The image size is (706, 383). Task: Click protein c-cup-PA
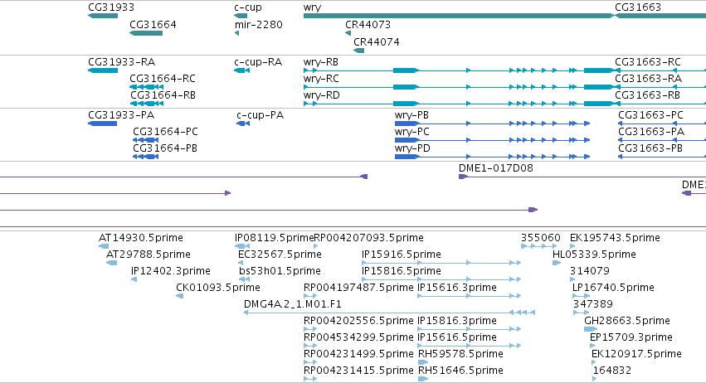(260, 115)
